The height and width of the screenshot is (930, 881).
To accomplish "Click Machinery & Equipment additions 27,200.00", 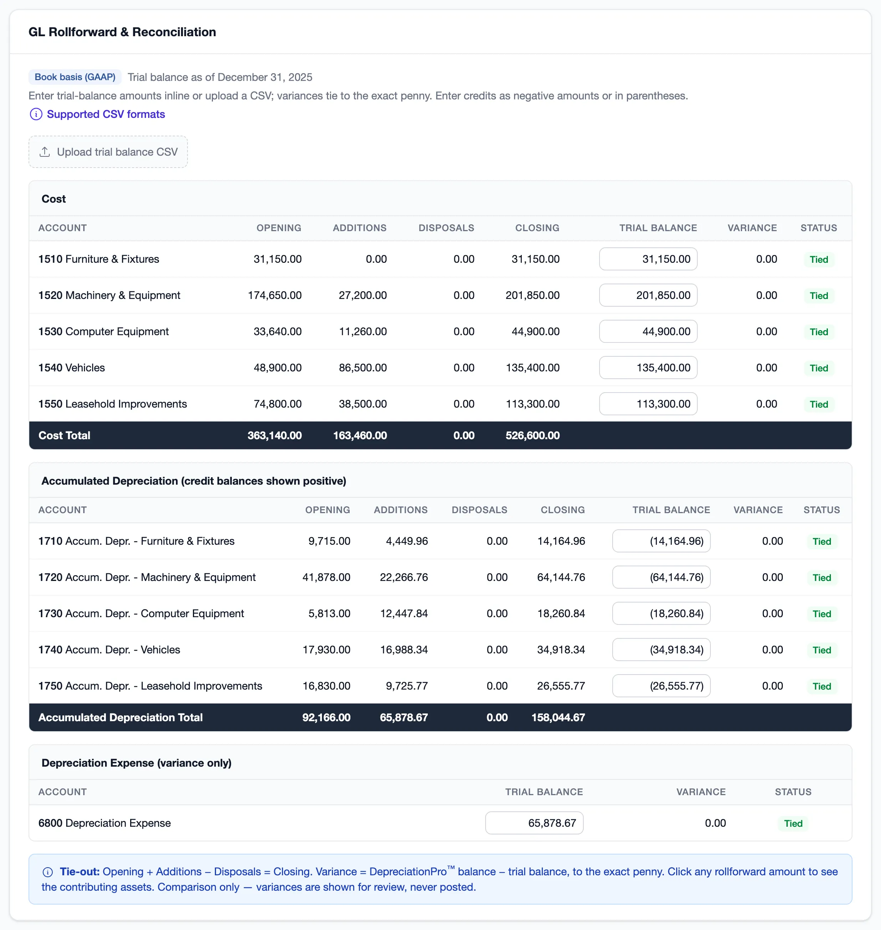I will click(363, 295).
